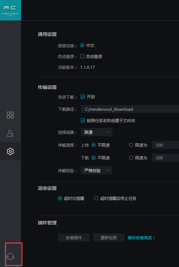Viewport: 179px width, 267px height.
Task: Open customer support headset icon
Action: coord(10,257)
